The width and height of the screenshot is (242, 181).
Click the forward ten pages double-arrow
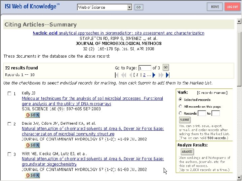(161, 75)
